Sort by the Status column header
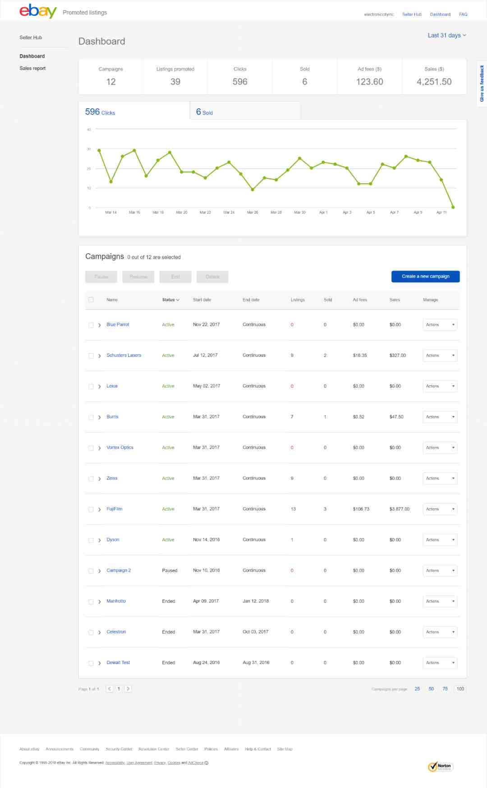 [x=171, y=300]
